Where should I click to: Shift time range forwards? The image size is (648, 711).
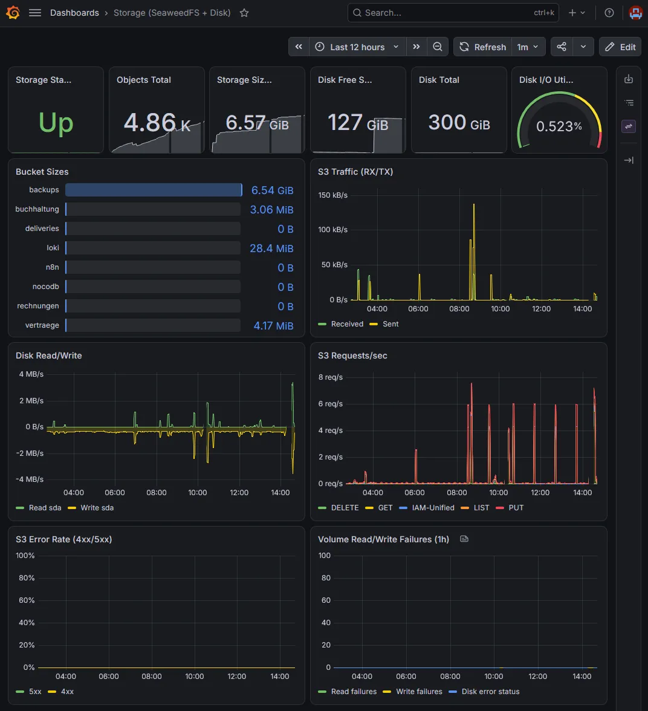click(416, 47)
